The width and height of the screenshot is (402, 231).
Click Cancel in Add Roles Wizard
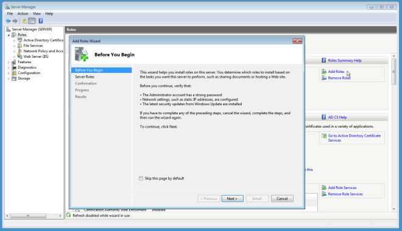(282, 199)
